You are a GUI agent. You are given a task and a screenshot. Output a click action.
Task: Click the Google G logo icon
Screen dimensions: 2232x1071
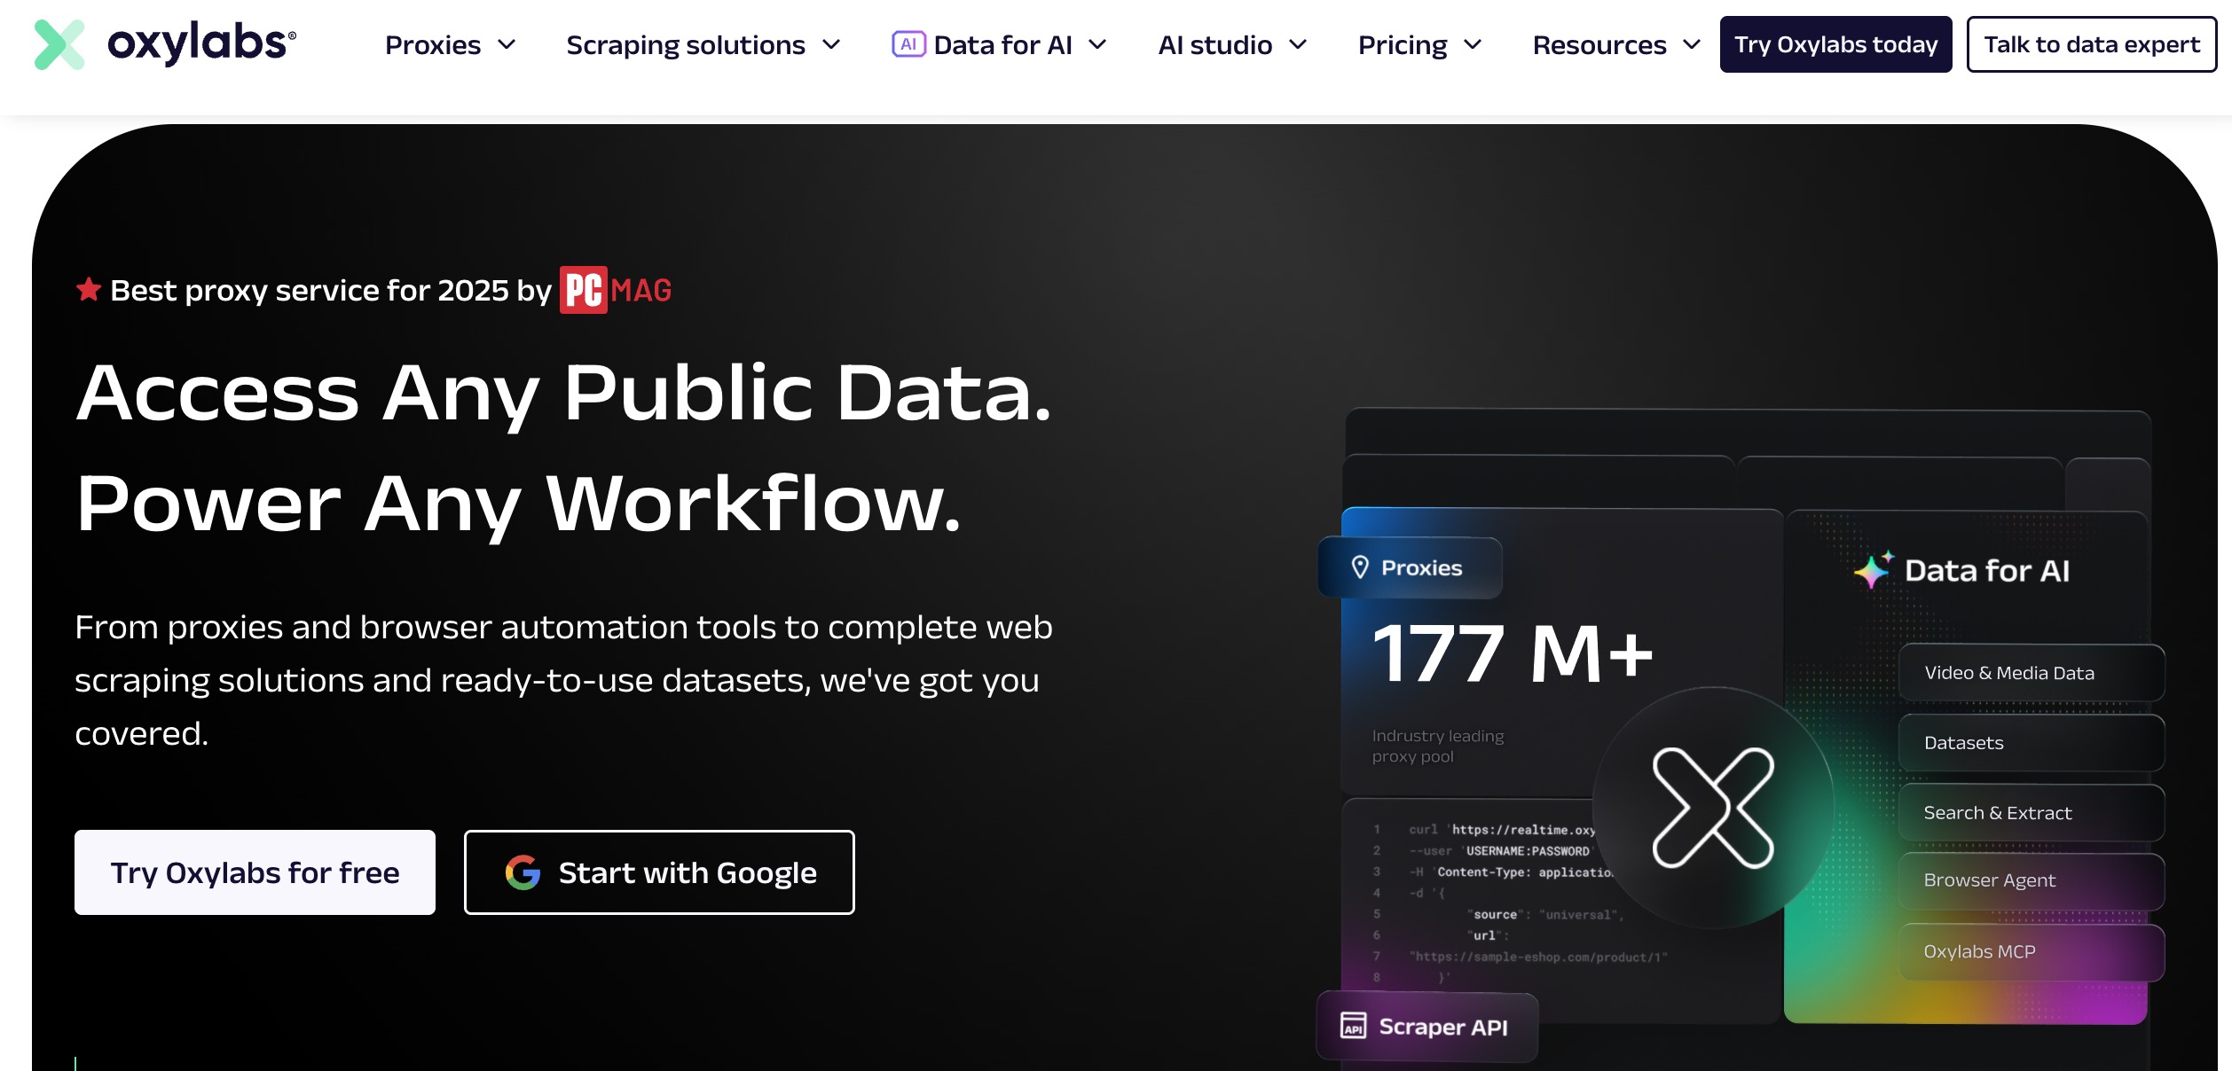click(x=523, y=872)
